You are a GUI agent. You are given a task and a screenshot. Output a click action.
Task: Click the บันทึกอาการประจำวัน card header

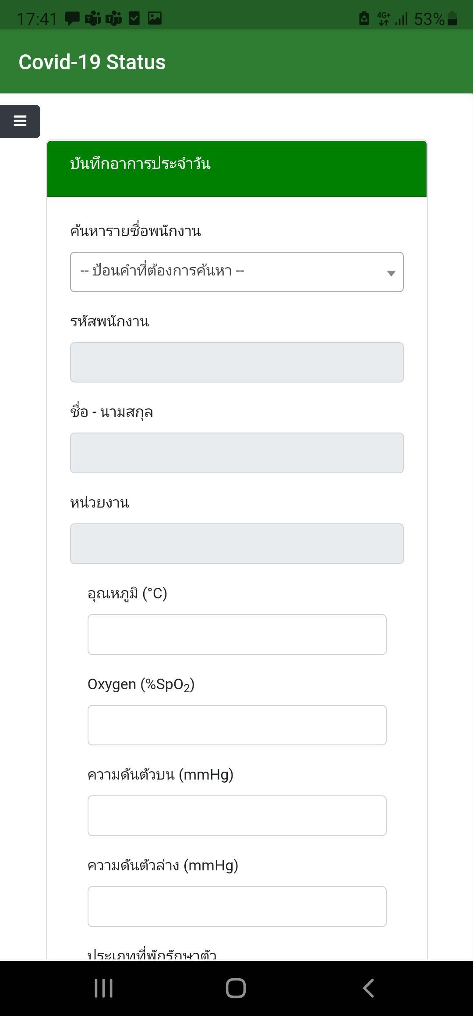click(x=237, y=168)
